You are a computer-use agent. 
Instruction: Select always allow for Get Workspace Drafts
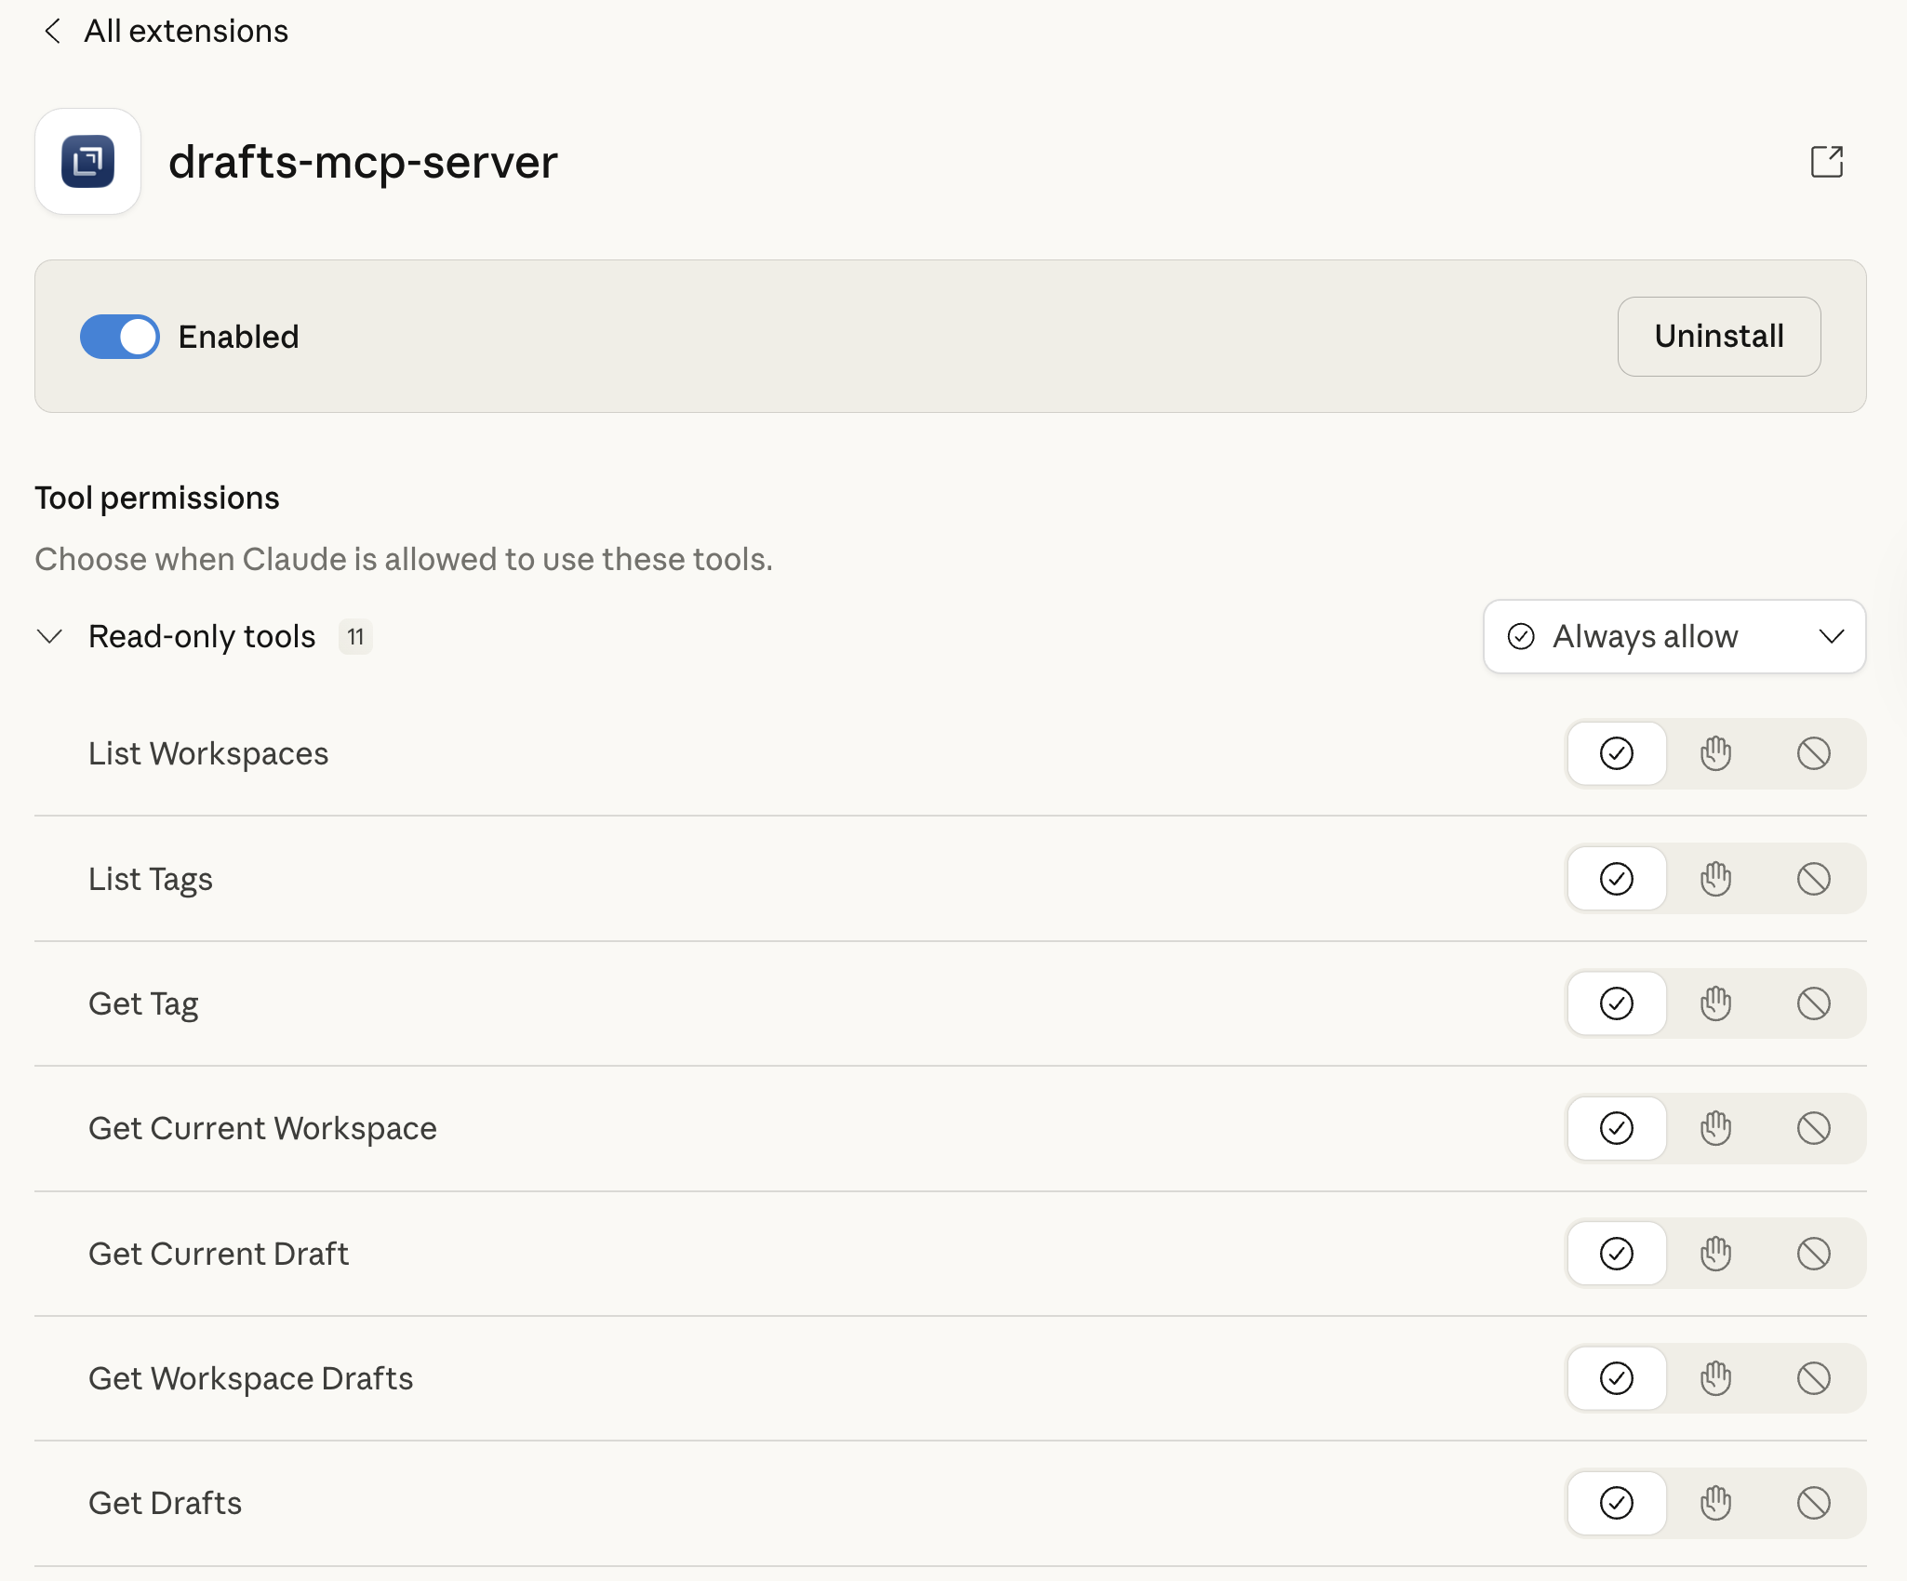(x=1617, y=1378)
